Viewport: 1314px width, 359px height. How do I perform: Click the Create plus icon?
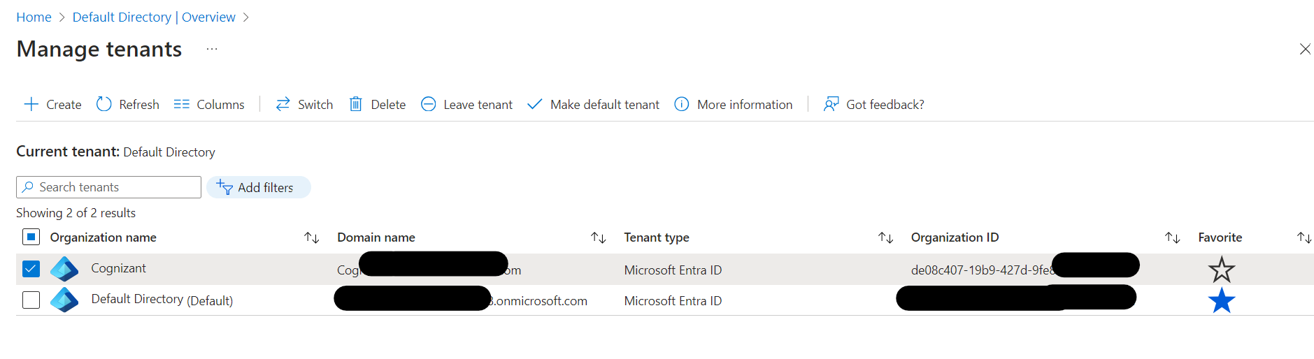(x=31, y=104)
